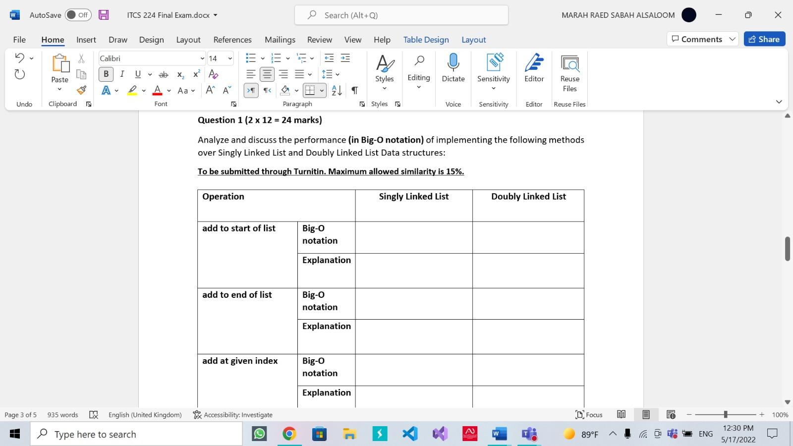Toggle Center alignment
Screen dimensions: 793x446
(267, 74)
